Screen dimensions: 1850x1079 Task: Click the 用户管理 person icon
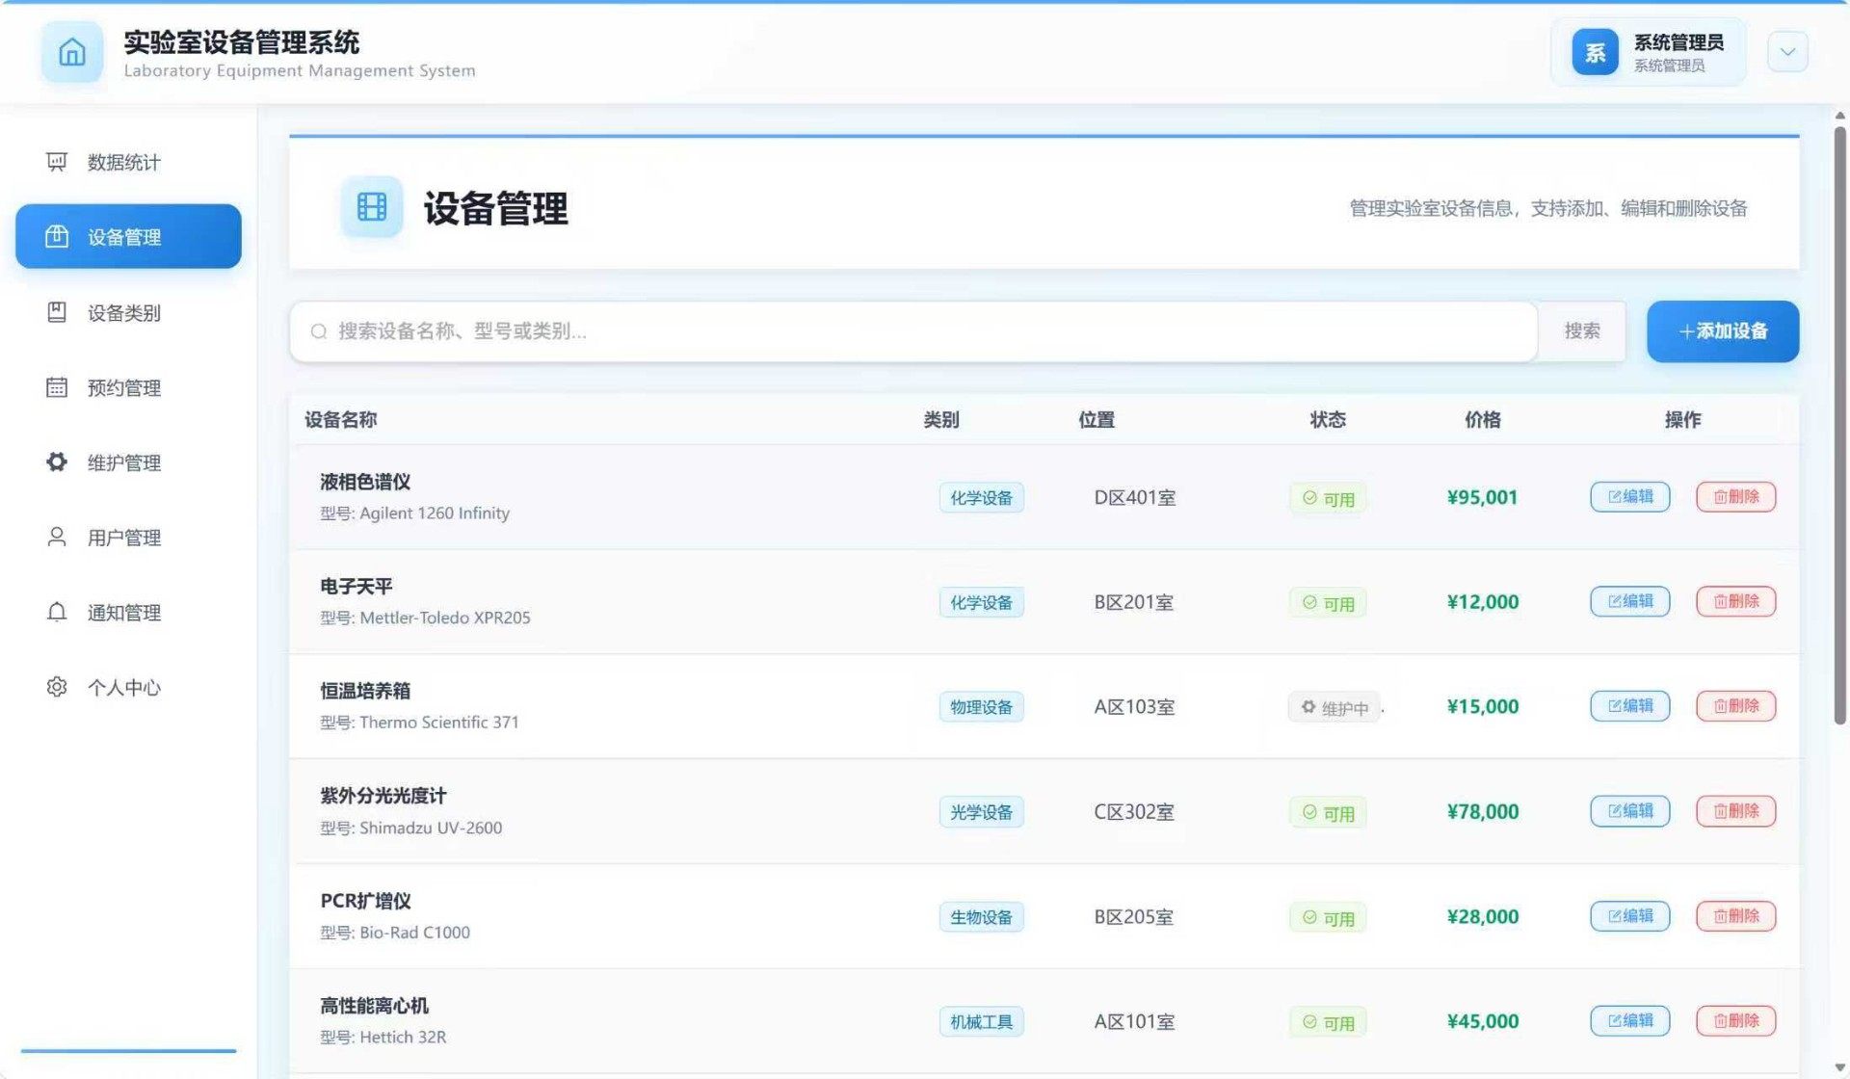(57, 537)
